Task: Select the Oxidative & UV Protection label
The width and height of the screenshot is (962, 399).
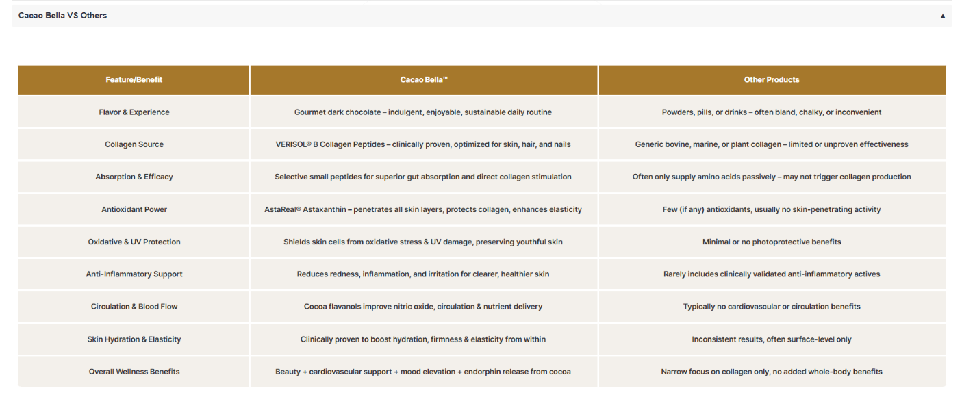Action: coord(134,242)
